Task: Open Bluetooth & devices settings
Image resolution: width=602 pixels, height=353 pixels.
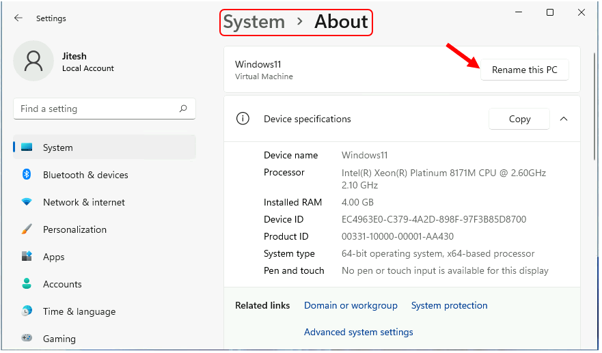Action: tap(105, 175)
